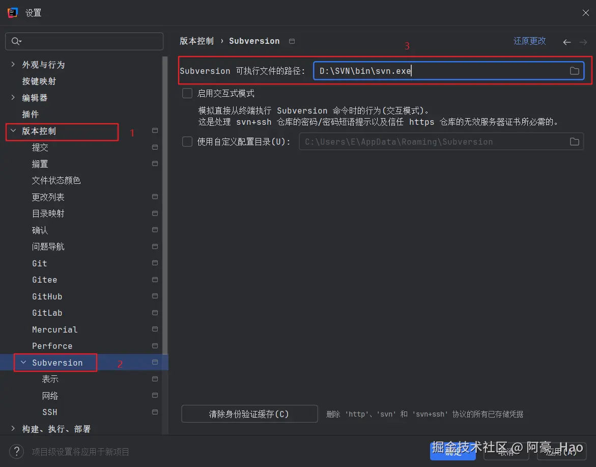Click project-level icon on Gitee row

click(155, 280)
